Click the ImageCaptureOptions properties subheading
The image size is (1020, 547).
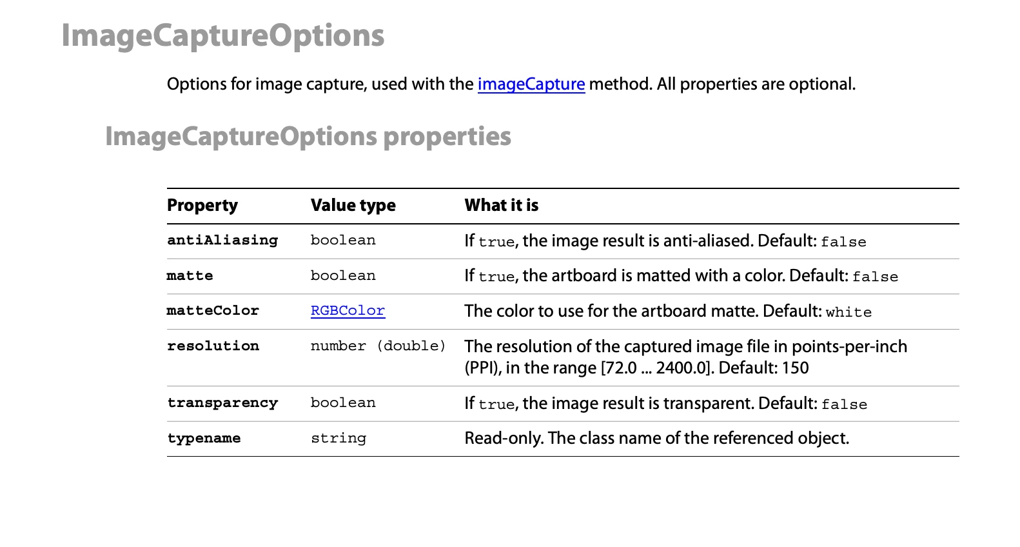pyautogui.click(x=308, y=137)
